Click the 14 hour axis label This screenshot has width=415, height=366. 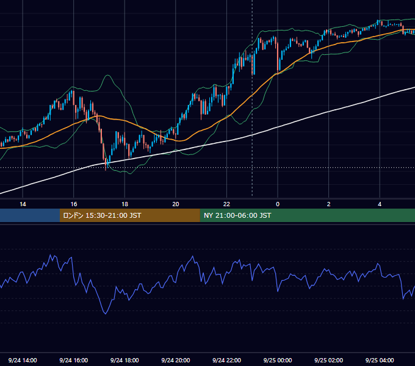point(23,204)
